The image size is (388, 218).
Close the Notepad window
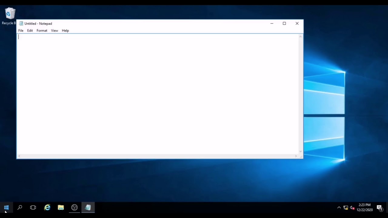click(x=297, y=23)
